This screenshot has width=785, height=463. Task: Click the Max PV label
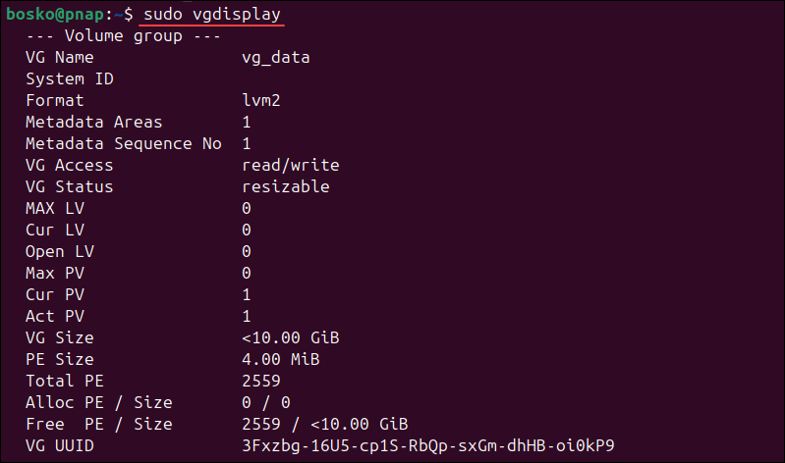pos(55,273)
